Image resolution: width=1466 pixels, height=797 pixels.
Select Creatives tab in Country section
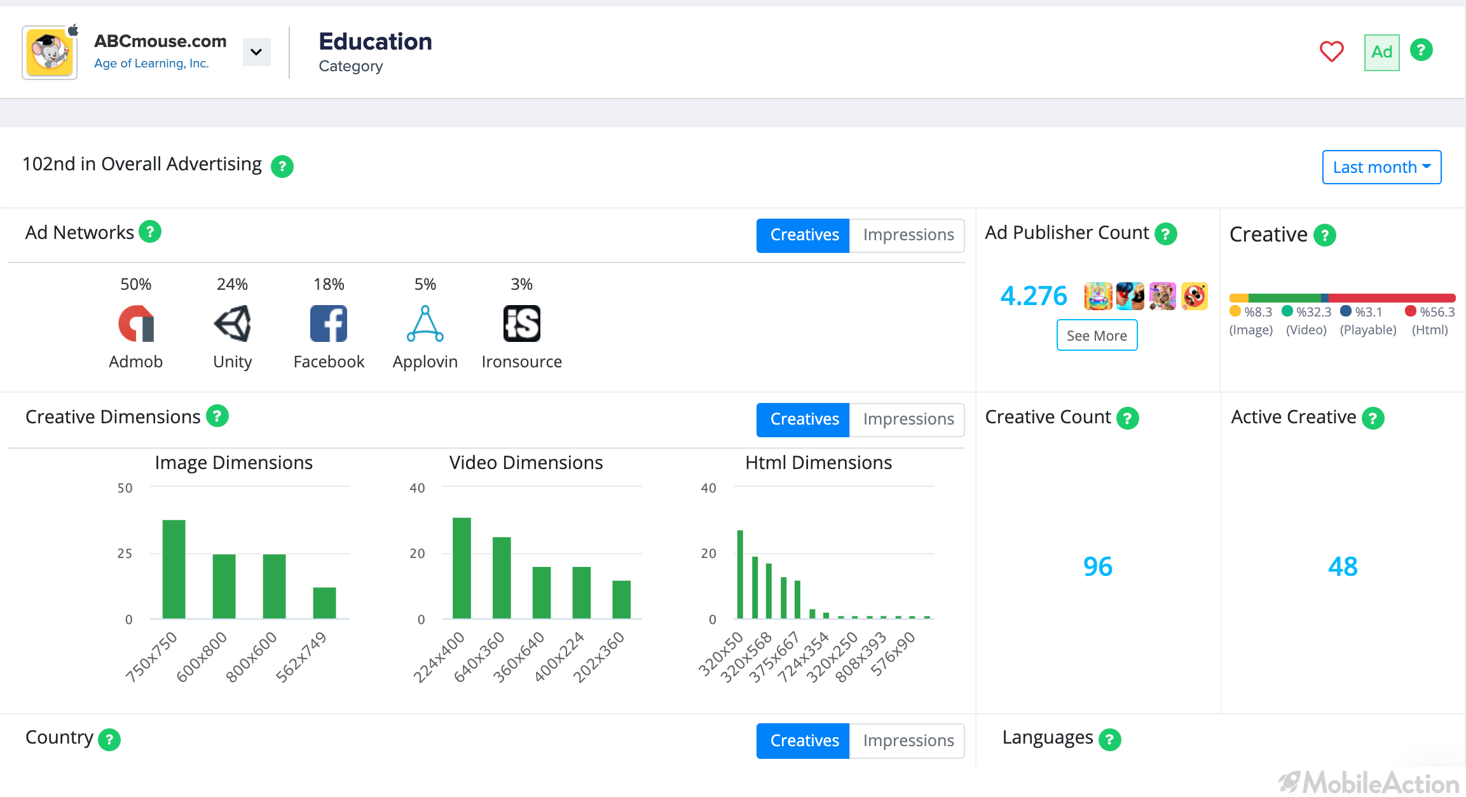803,741
